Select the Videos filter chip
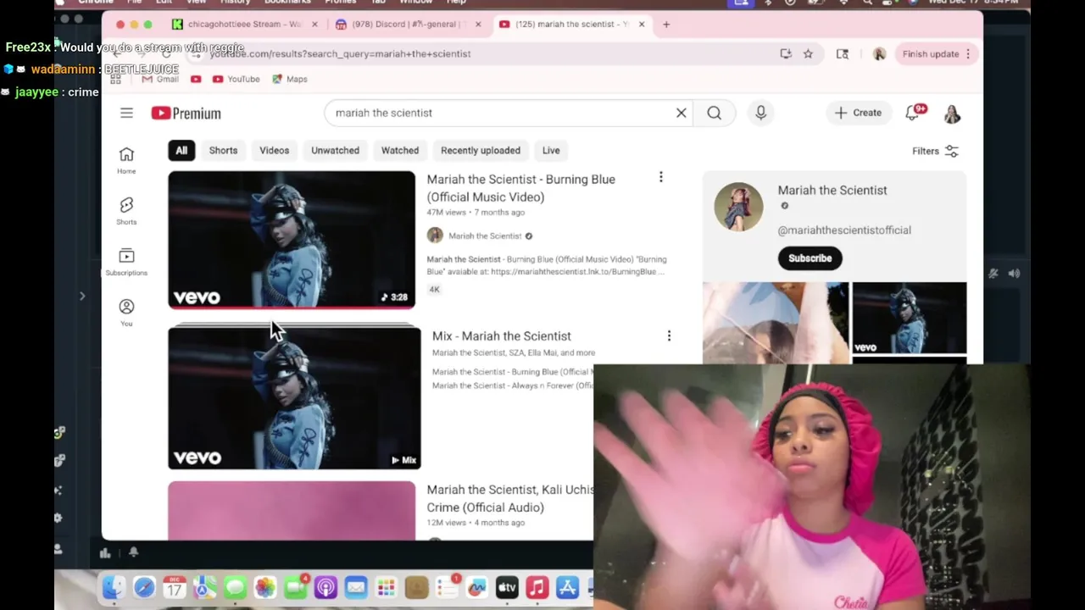This screenshot has width=1085, height=610. (274, 151)
